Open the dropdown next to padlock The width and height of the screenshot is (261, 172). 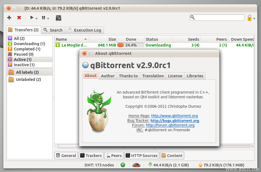[x=254, y=19]
